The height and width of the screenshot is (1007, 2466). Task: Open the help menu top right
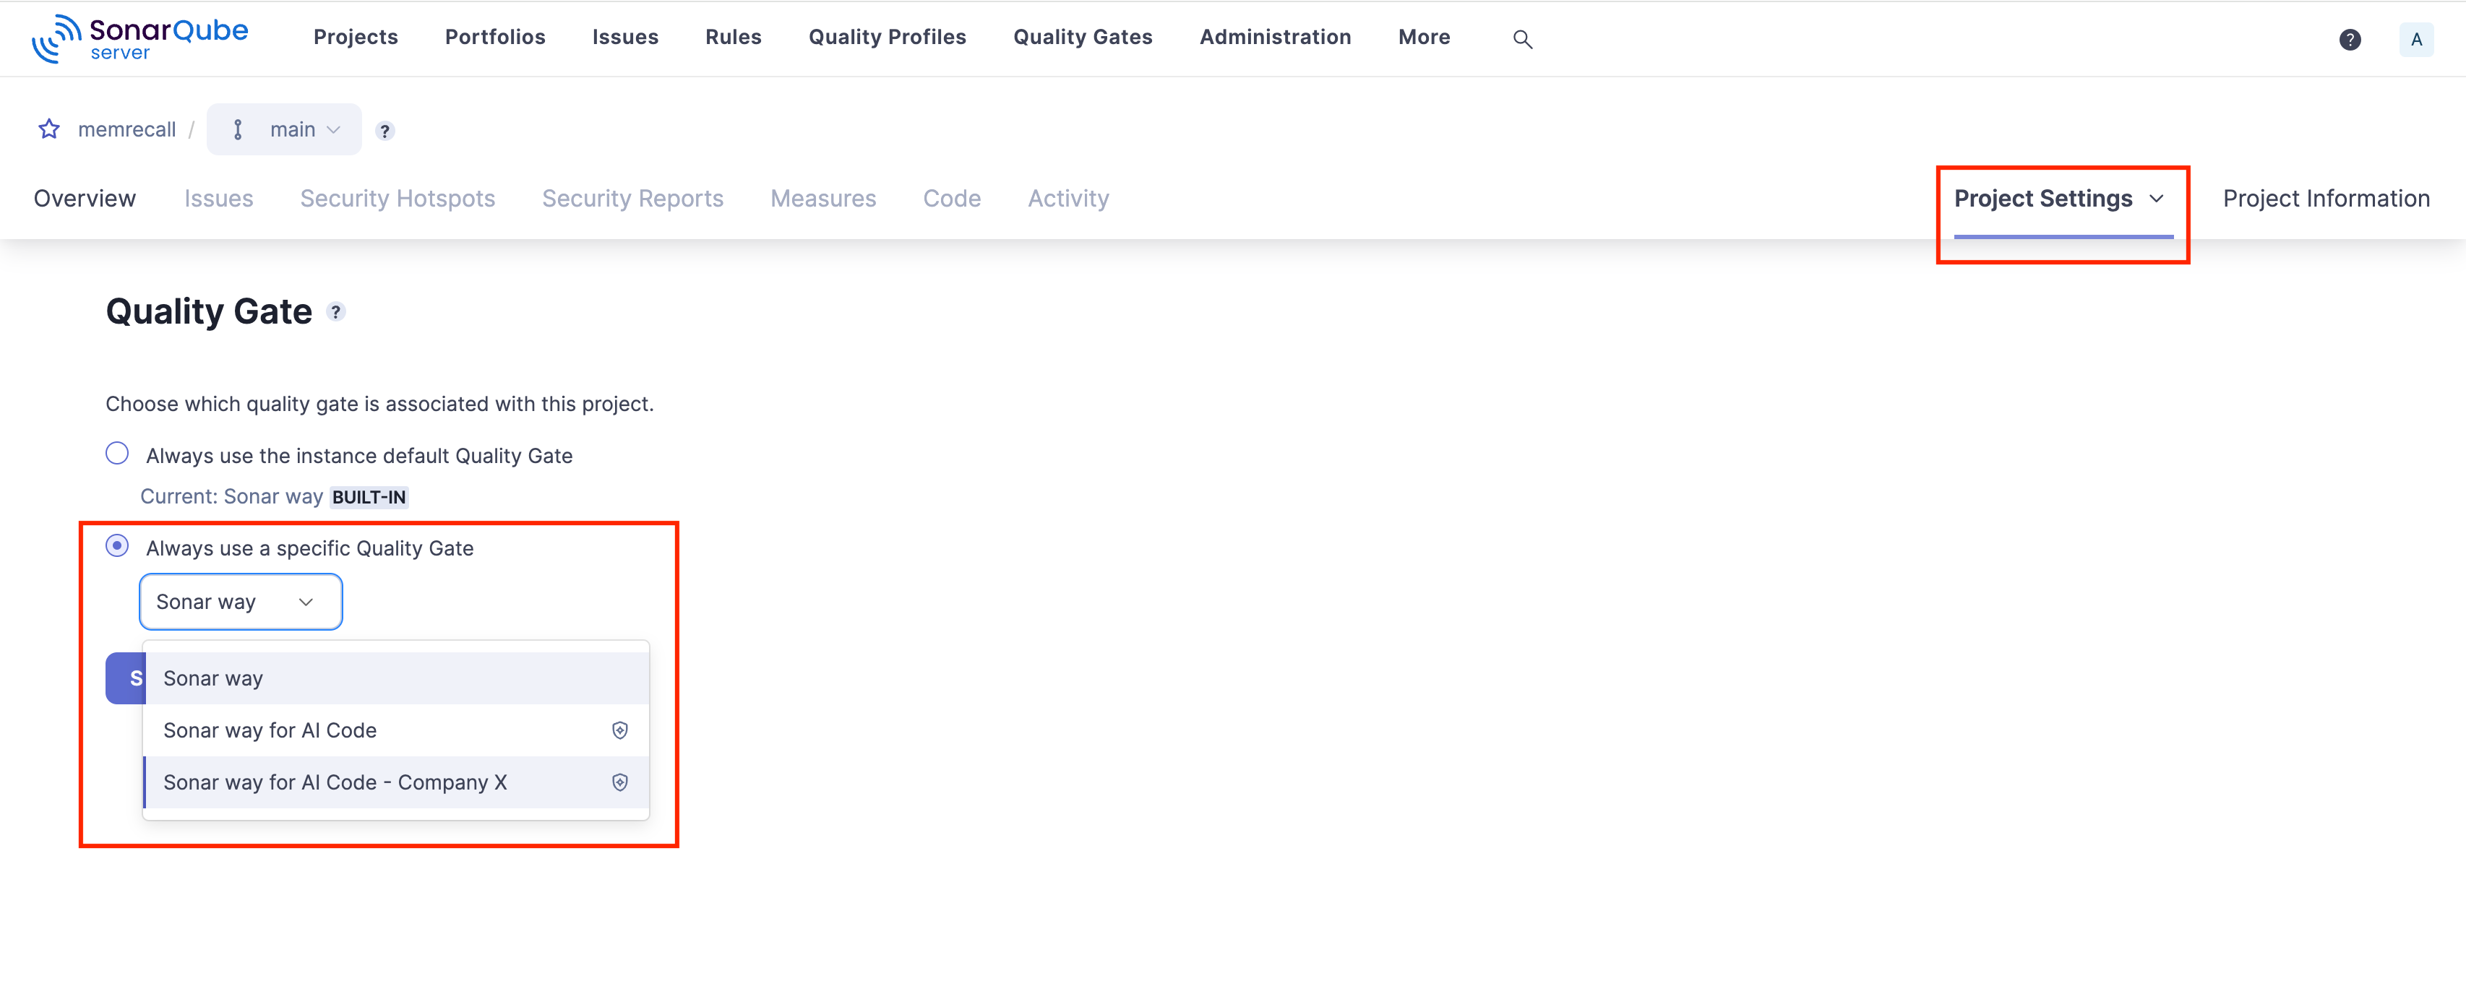click(x=2351, y=39)
